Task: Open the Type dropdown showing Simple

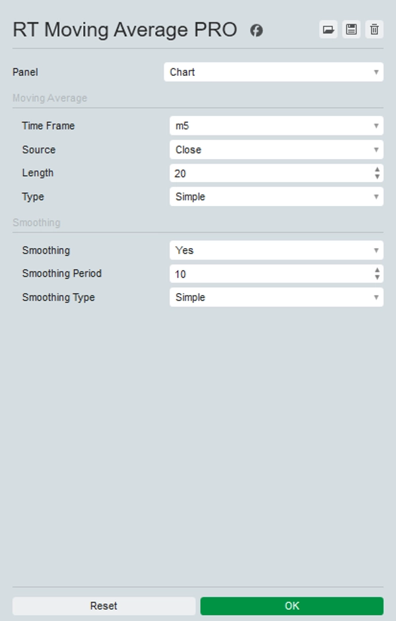Action: tap(275, 196)
